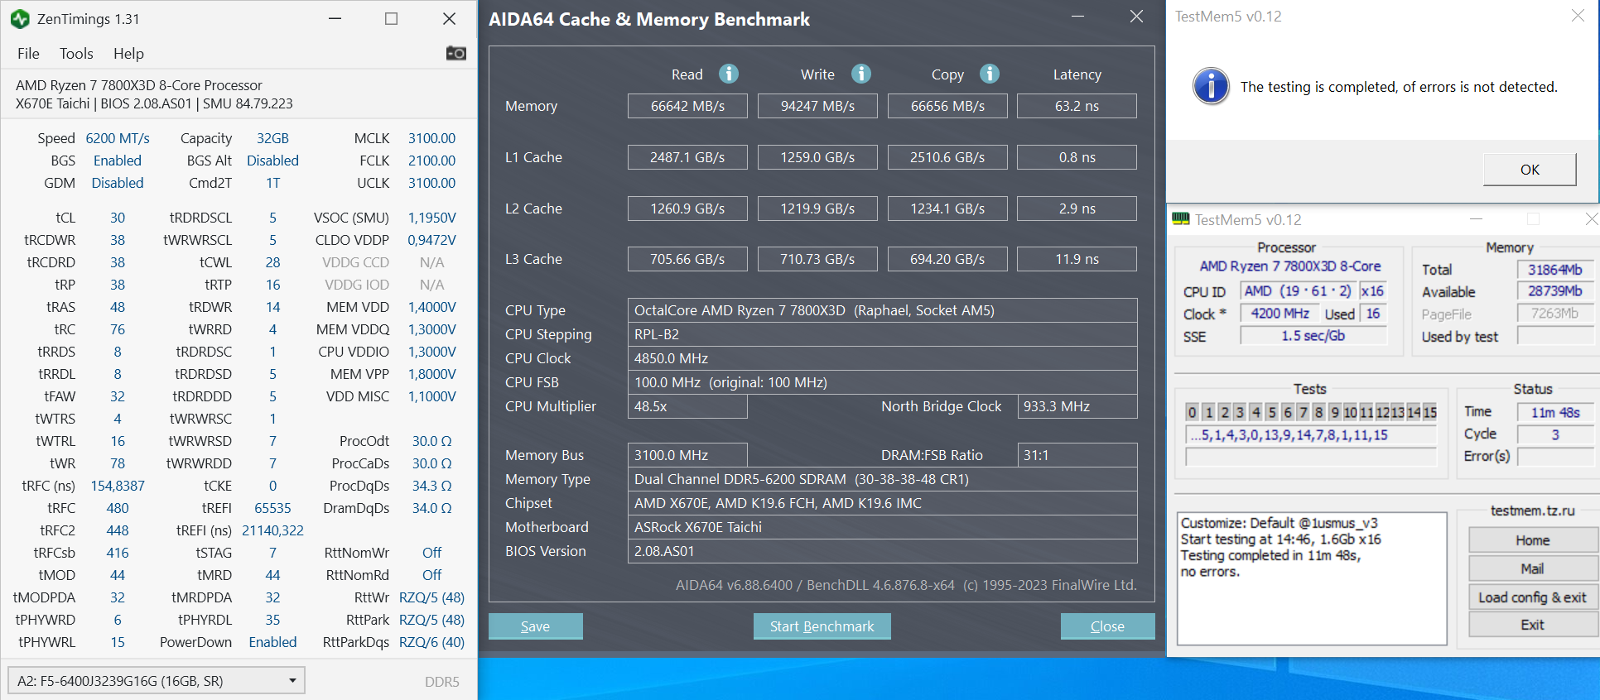Click the test sequence "...5,1,4,3,0,13,9,14,7,8,1,11,15"
Viewport: 1600px width, 700px height.
tap(1311, 435)
